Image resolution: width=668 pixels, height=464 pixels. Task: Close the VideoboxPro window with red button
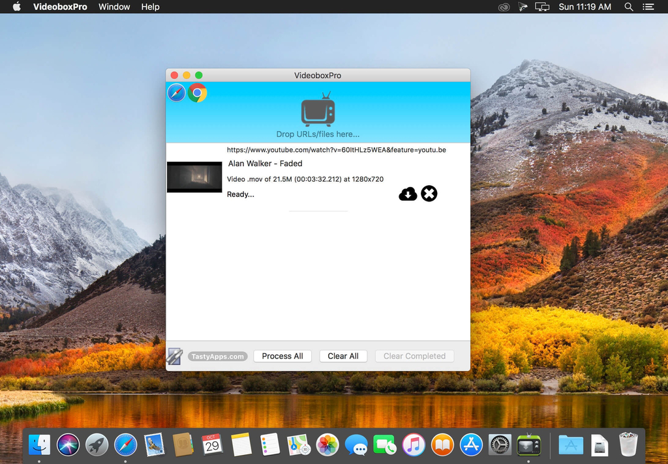[x=174, y=76]
